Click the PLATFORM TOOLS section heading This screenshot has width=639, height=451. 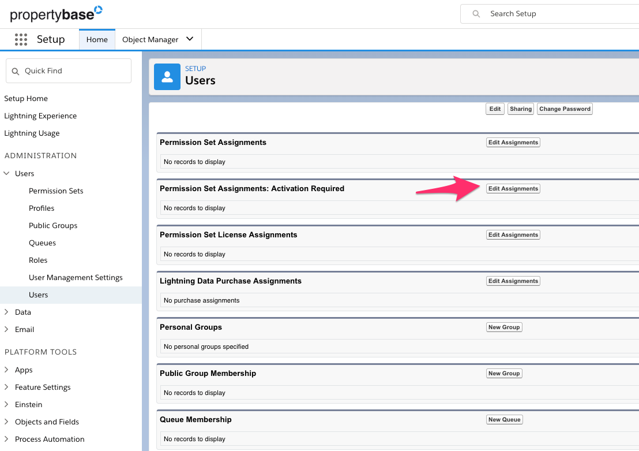pos(40,352)
